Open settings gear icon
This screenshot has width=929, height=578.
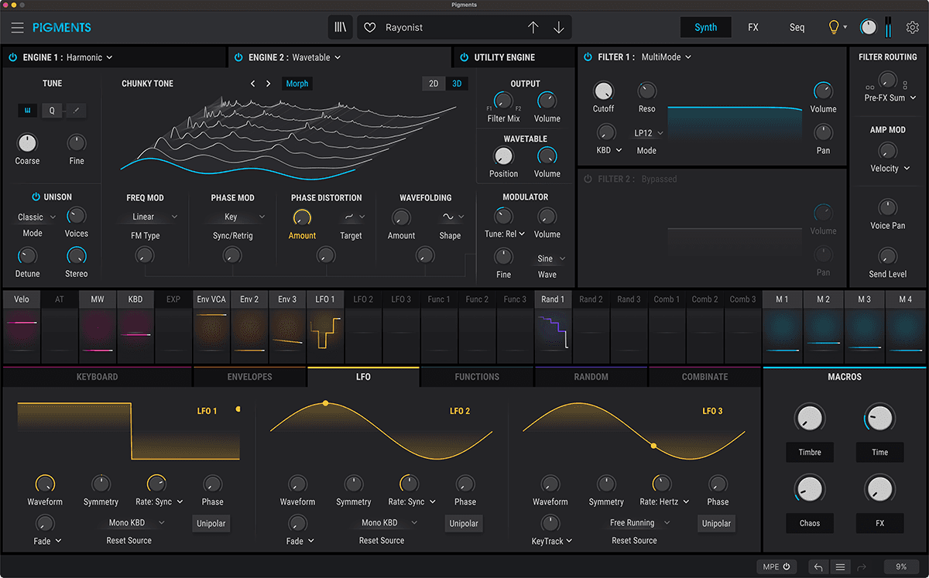pos(913,28)
